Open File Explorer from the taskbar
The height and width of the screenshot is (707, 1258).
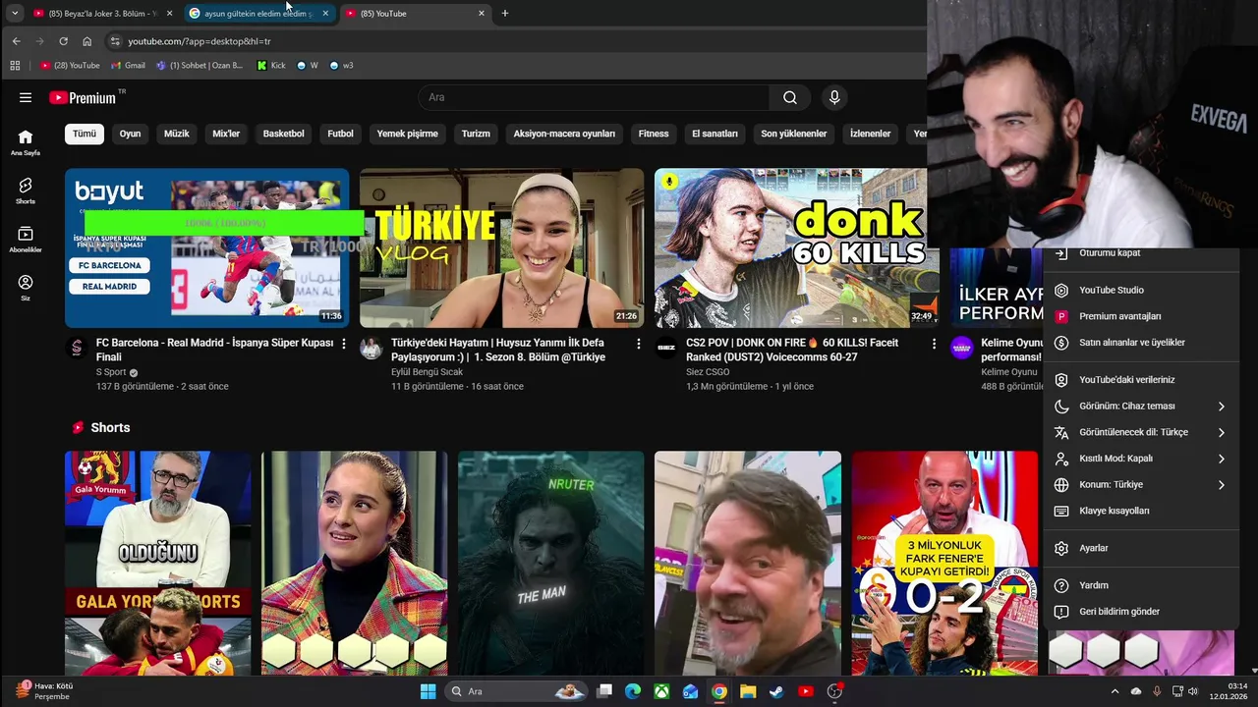pos(748,691)
